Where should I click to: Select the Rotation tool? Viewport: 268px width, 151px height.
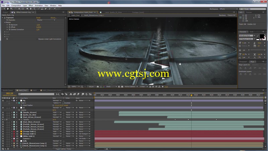pos(16,9)
